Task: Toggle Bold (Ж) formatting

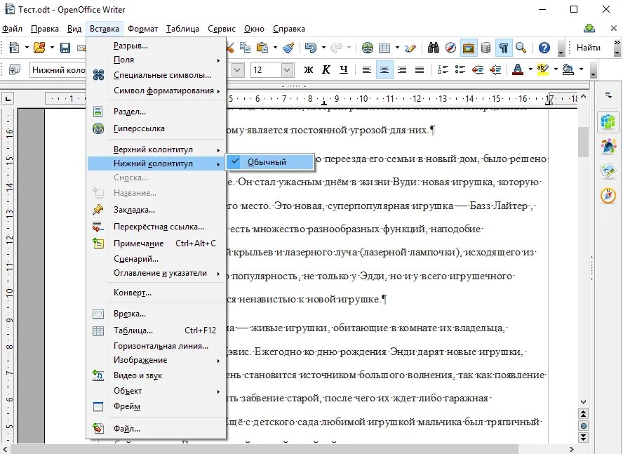Action: pyautogui.click(x=308, y=70)
